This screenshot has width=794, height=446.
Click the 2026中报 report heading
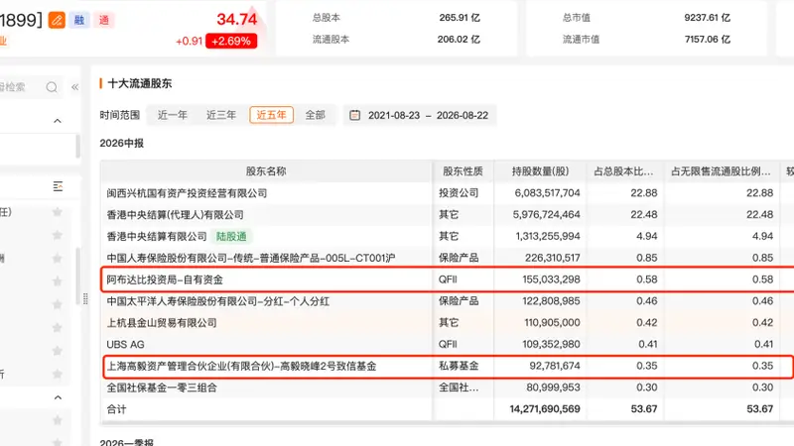pos(121,143)
